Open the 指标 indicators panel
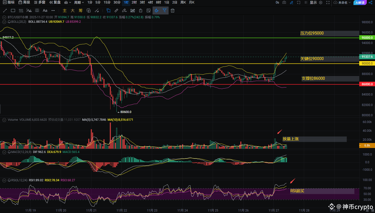Image resolution: width=375 pixels, height=213 pixels. 9,2
